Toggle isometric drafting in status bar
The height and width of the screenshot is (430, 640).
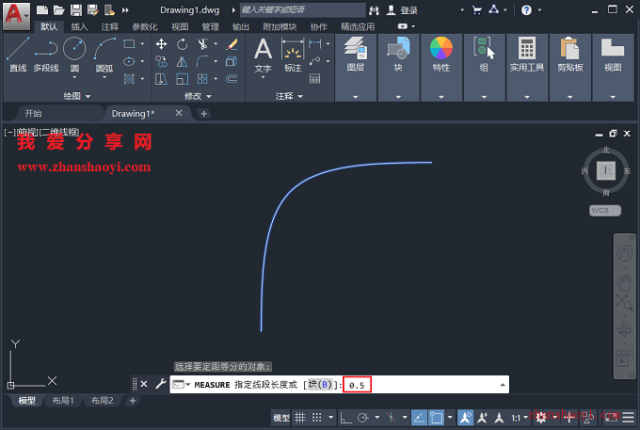pyautogui.click(x=391, y=418)
